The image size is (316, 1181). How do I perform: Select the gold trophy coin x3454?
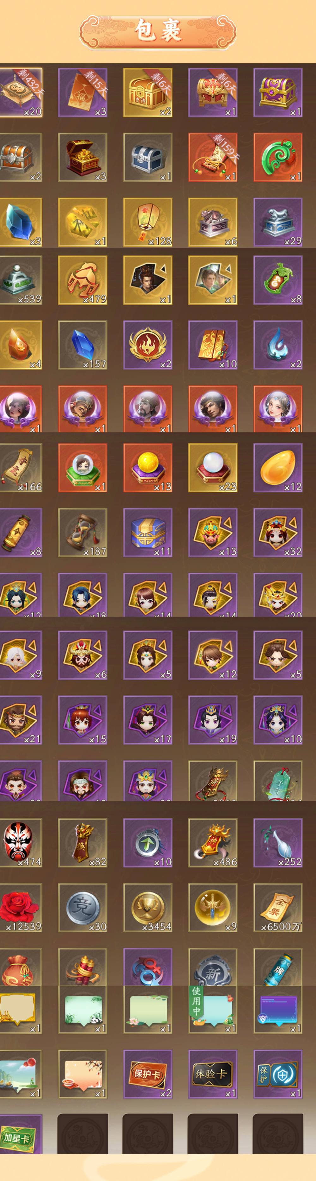click(x=148, y=907)
